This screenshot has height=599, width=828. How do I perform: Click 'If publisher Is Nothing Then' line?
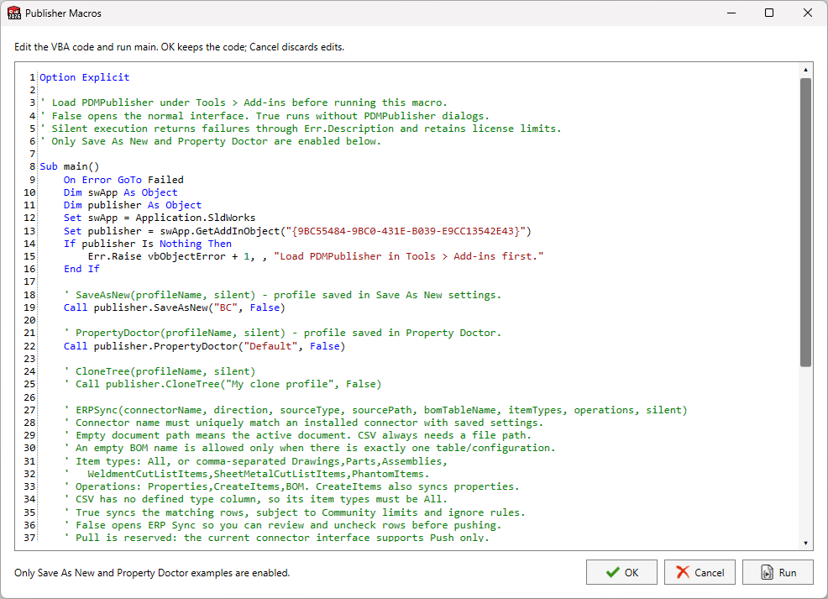tap(147, 244)
